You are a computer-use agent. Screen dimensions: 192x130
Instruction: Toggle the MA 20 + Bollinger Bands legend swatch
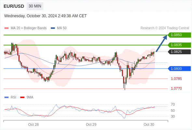7,28
